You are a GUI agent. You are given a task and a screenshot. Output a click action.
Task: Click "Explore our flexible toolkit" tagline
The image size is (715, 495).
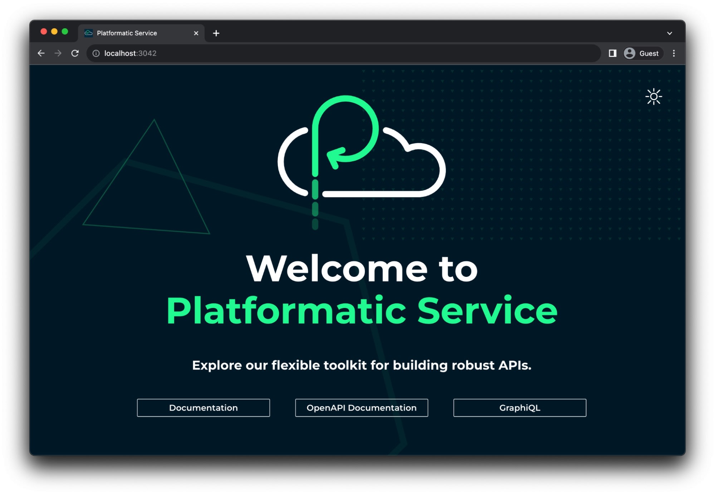362,365
